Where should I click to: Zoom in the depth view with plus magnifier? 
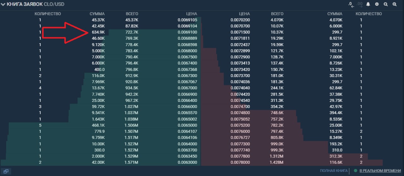coord(395,4)
